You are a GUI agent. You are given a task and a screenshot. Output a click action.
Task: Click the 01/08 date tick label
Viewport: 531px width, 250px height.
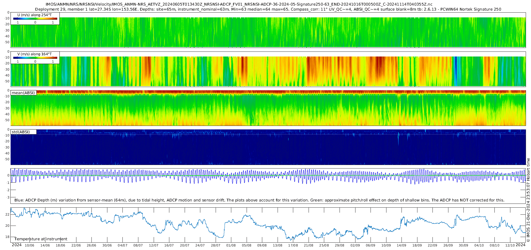point(231,245)
